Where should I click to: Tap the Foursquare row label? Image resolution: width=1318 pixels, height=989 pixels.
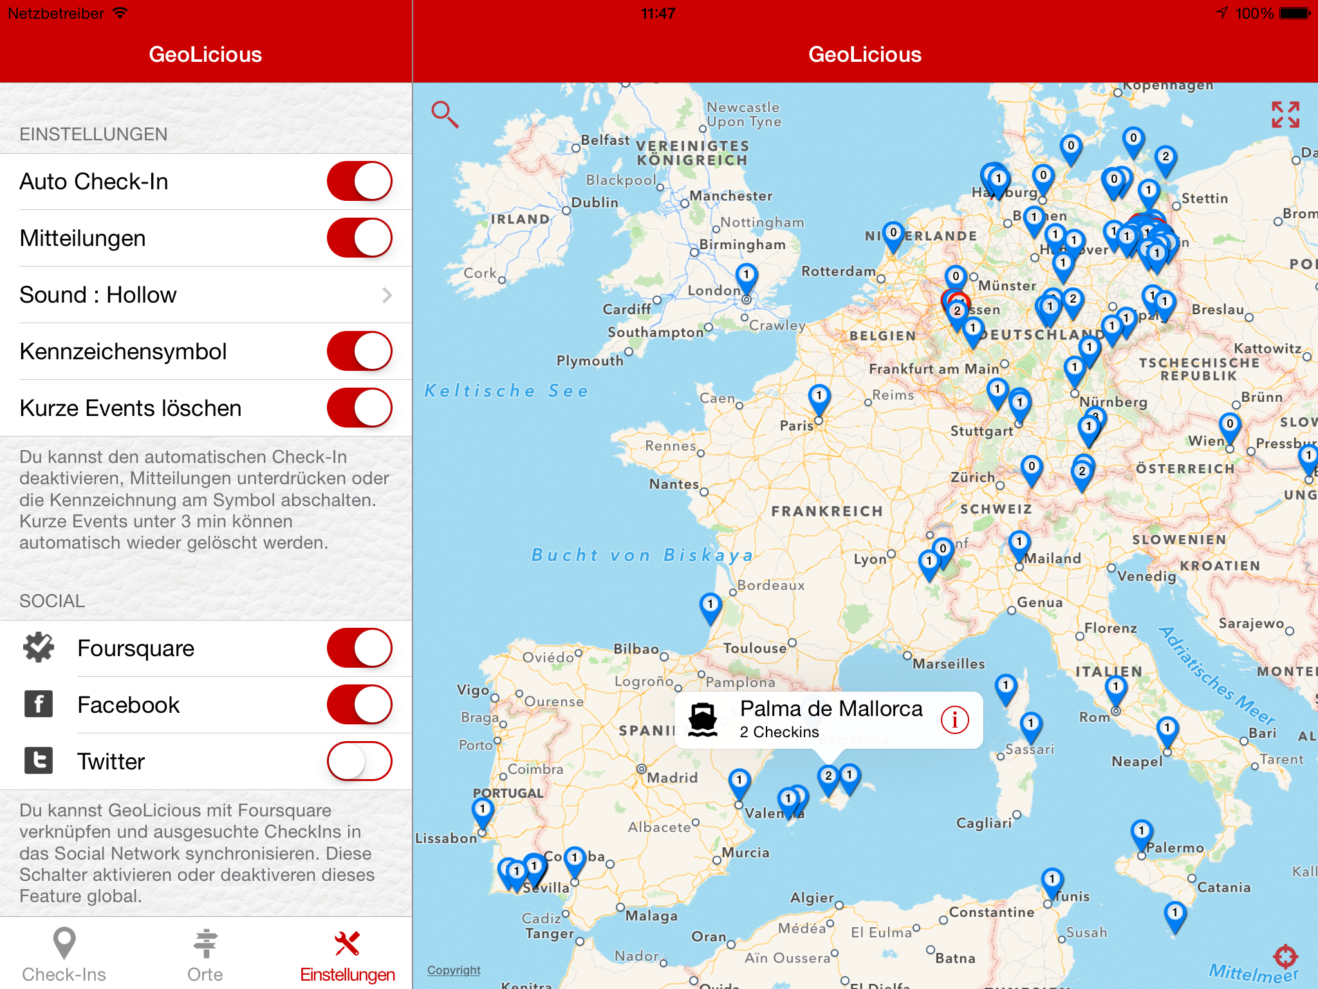coord(136,648)
